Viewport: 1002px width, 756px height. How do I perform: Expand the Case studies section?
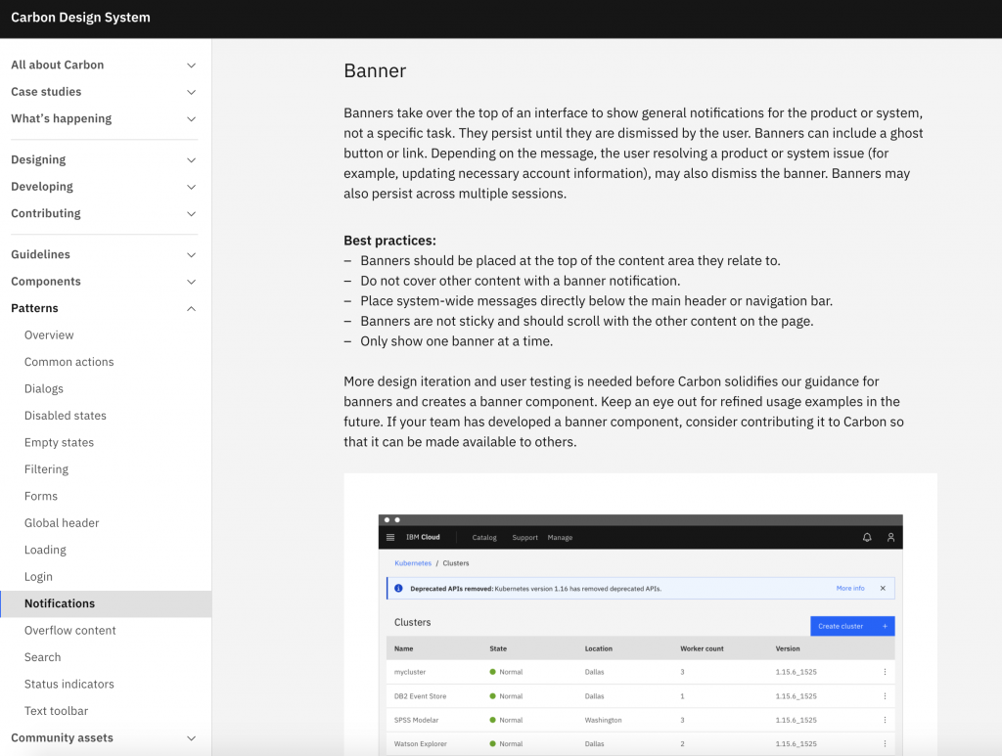[104, 92]
